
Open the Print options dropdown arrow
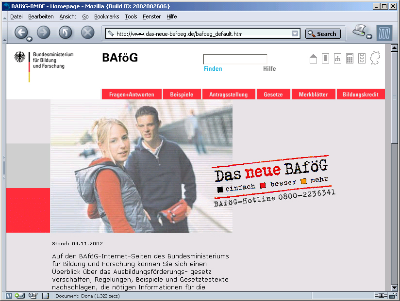tap(369, 37)
